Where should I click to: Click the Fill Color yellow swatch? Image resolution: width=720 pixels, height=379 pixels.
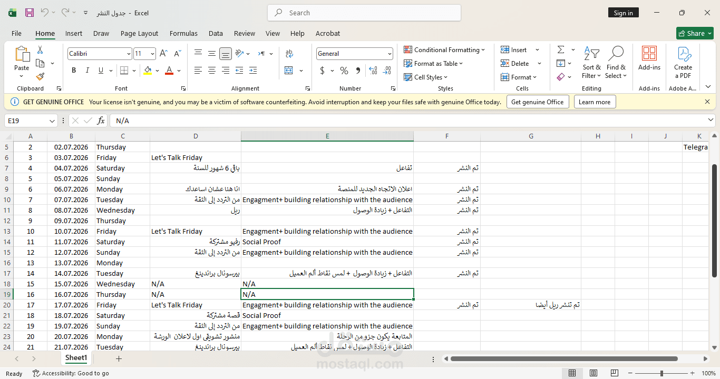148,71
